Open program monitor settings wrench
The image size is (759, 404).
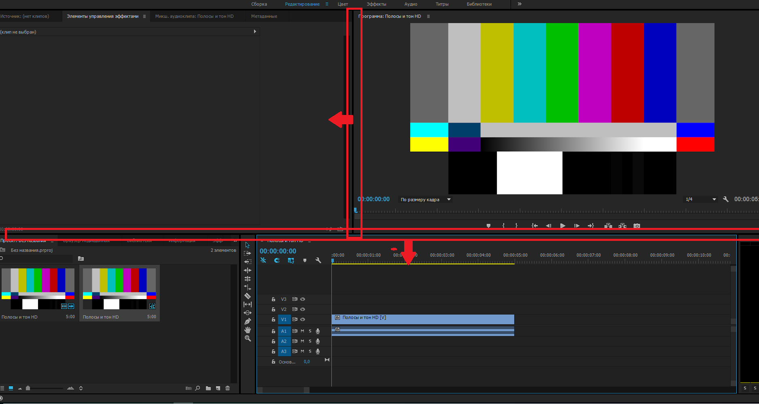coord(725,199)
